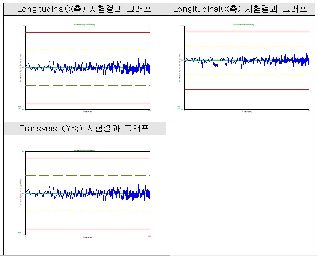Viewport: 318px width, 256px height.
Task: Select upper dashed olive line in Transverse graph
Action: (x=88, y=175)
